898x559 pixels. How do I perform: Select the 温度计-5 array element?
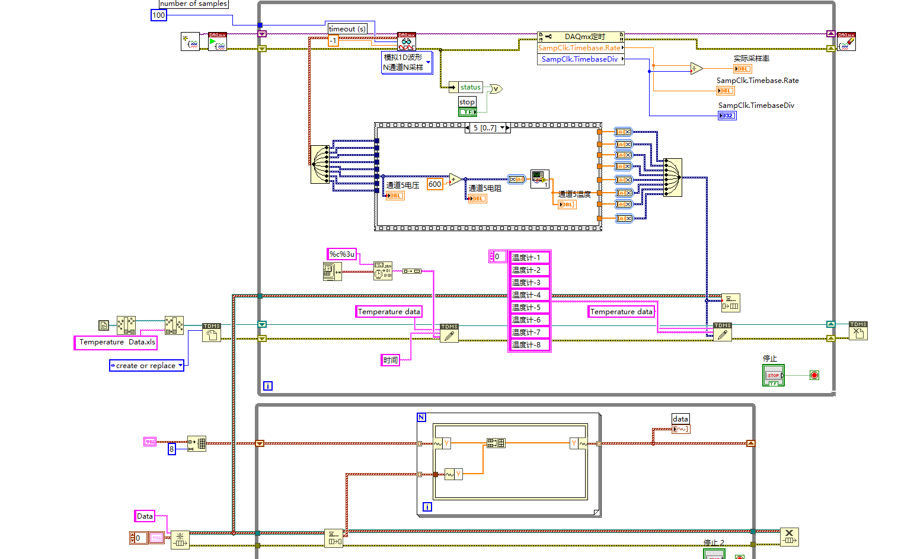pyautogui.click(x=529, y=307)
